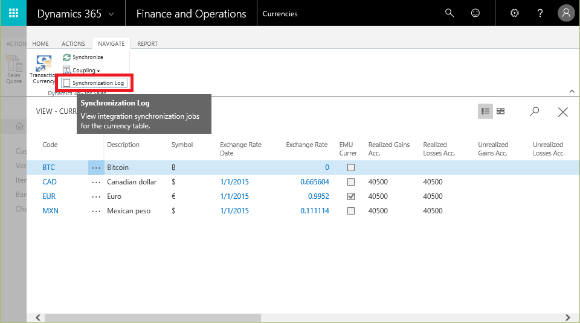Sort by Realized Gains Acc. header

(x=388, y=149)
